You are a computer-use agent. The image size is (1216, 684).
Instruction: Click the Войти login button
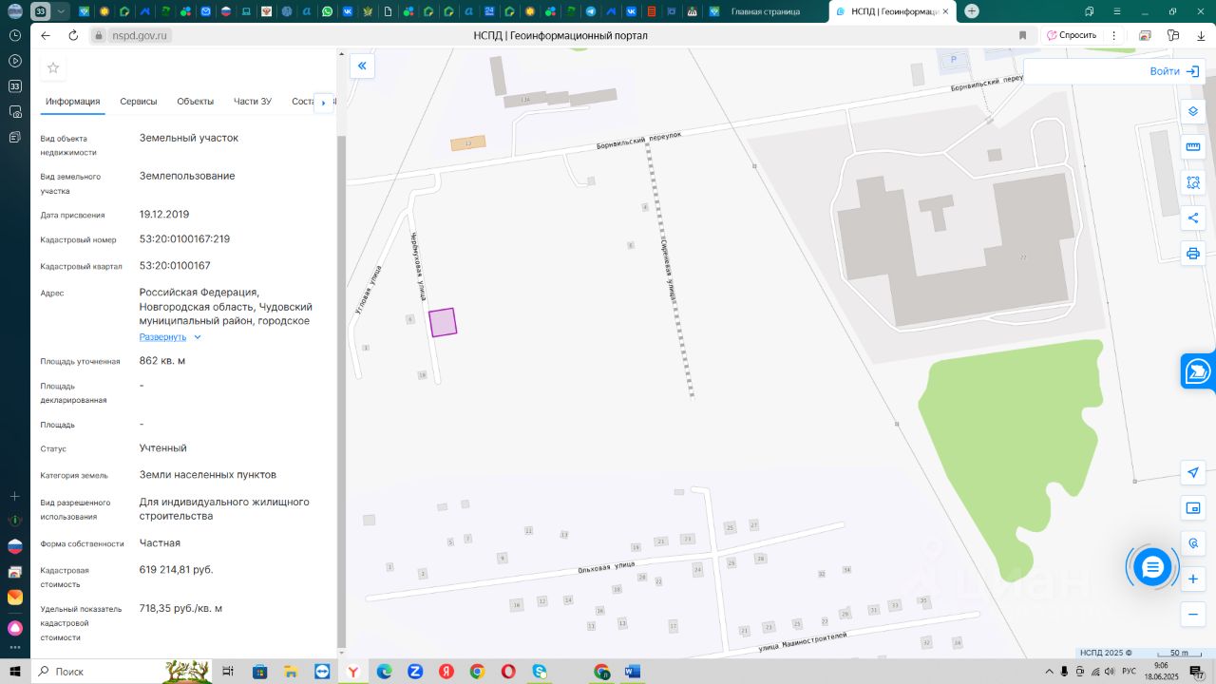(1174, 71)
